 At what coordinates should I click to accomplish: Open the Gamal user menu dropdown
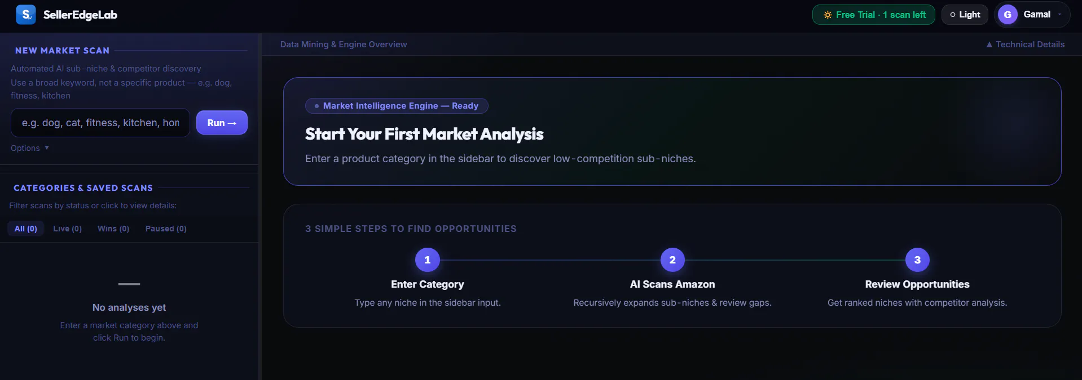pyautogui.click(x=1032, y=15)
